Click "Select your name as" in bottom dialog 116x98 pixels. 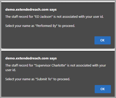pyautogui.click(x=20, y=79)
